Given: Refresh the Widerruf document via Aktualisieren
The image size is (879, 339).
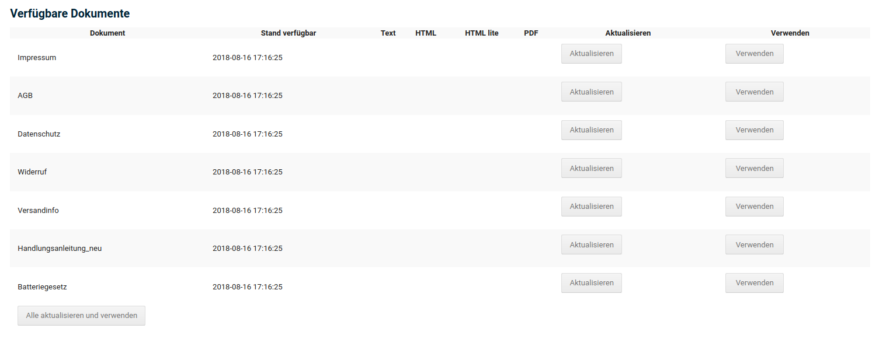Looking at the screenshot, I should tap(591, 169).
